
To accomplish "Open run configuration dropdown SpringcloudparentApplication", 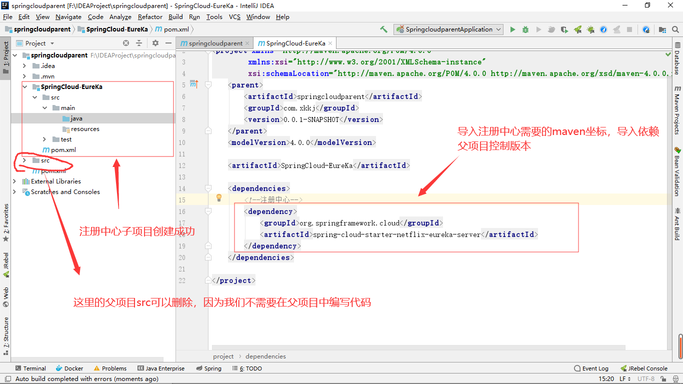I will (x=448, y=29).
